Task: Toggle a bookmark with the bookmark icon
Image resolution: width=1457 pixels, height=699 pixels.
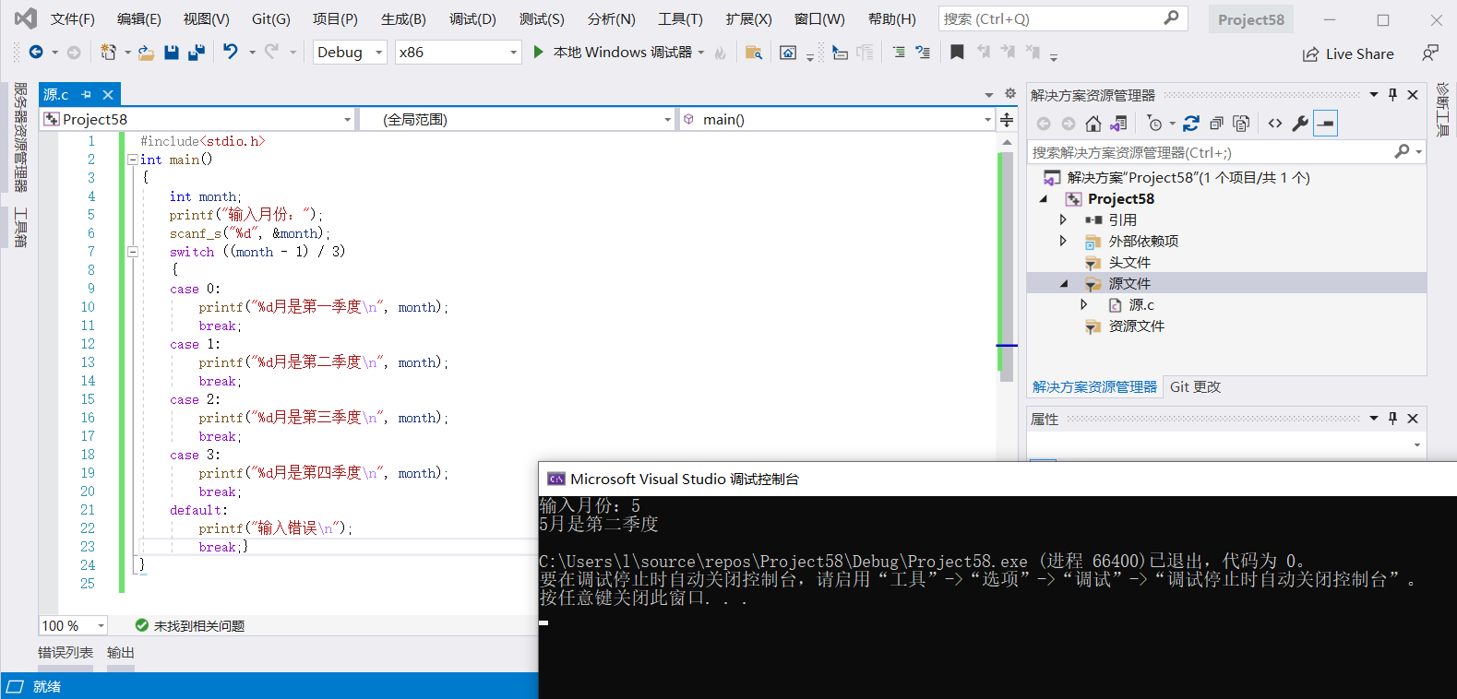Action: pyautogui.click(x=957, y=53)
